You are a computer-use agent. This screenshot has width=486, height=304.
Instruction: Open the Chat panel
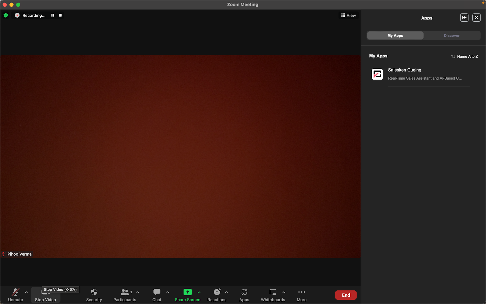click(157, 295)
